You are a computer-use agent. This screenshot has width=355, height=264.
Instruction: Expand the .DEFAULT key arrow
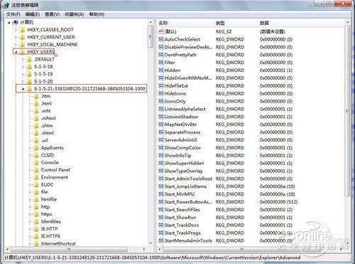(x=23, y=59)
